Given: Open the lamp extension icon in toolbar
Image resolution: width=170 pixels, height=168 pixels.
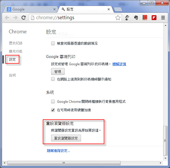Looking at the screenshot, I should pos(127,18).
